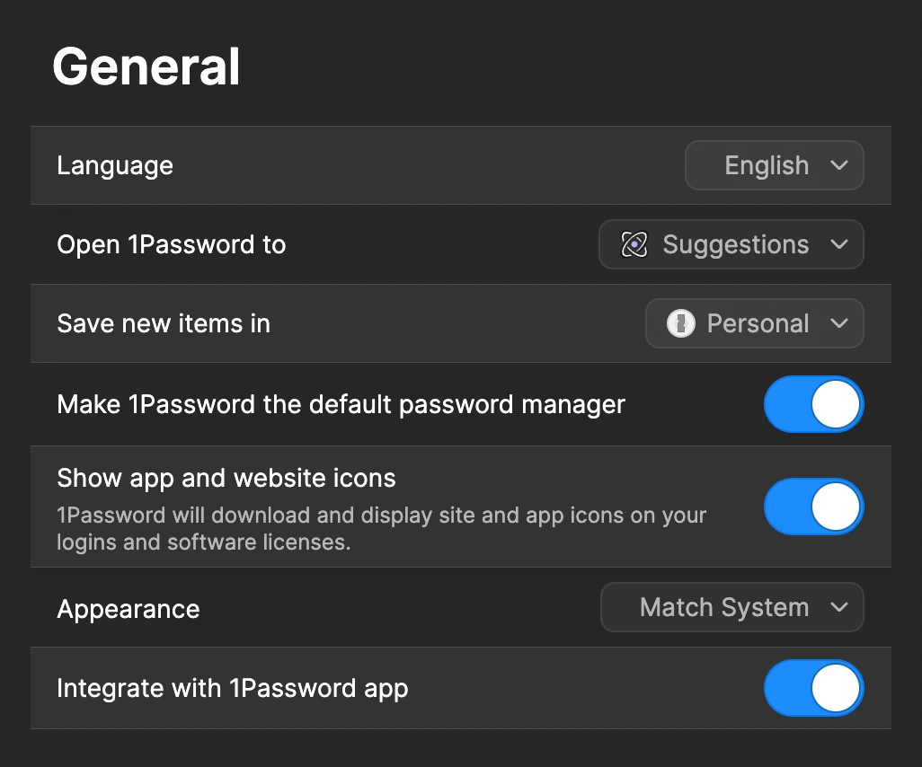Turn off Show app and website icons
922x767 pixels.
tap(814, 507)
